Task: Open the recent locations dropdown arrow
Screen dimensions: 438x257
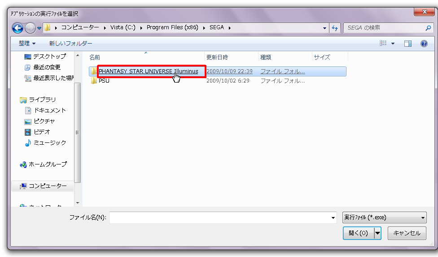Action: (x=39, y=28)
